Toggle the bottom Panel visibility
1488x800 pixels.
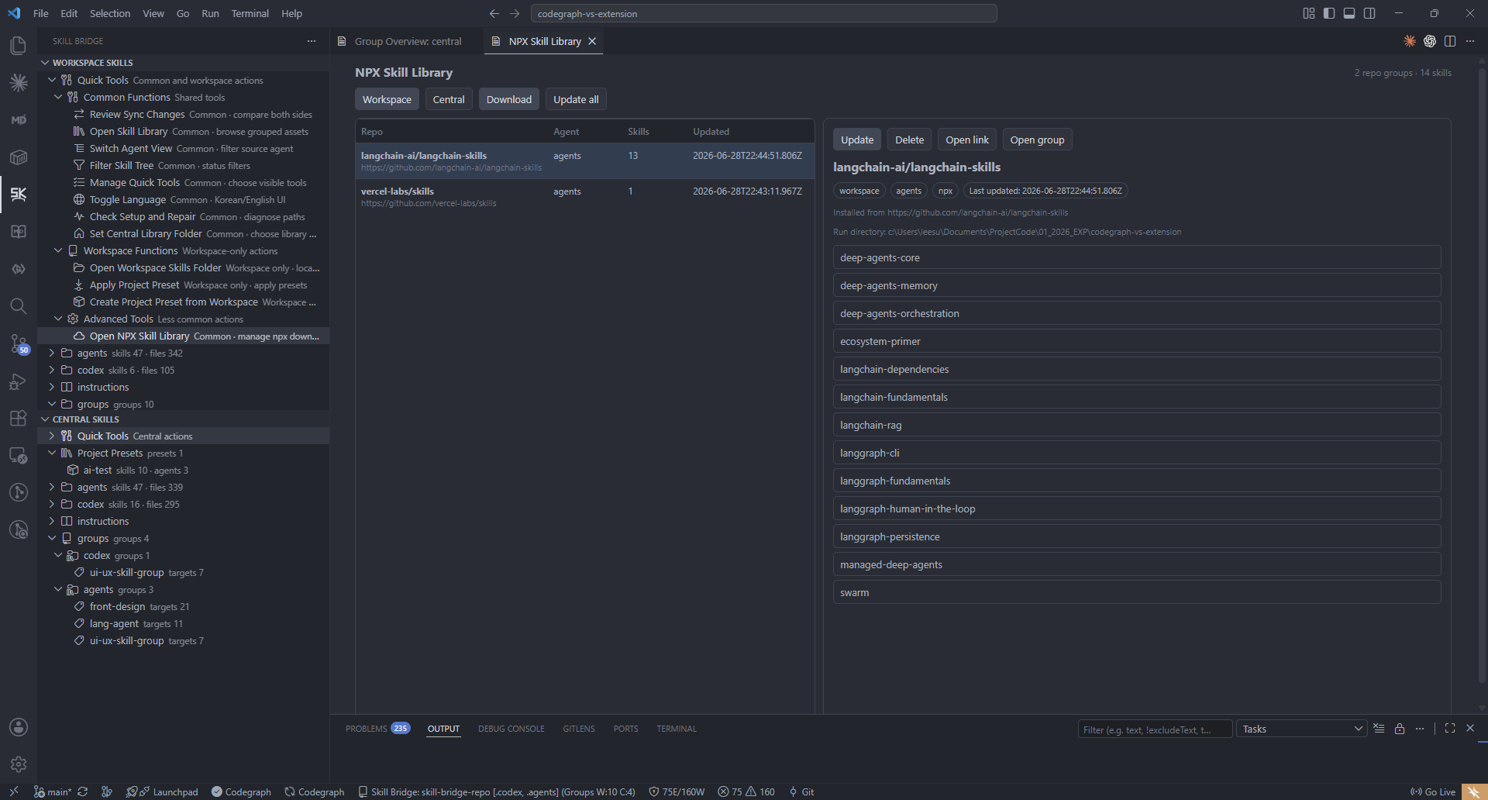pos(1349,13)
